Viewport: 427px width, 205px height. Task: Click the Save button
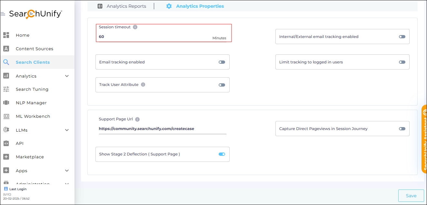(x=411, y=196)
